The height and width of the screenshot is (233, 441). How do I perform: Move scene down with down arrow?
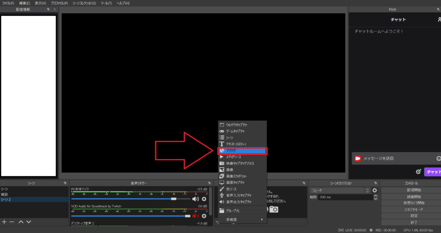pos(29,222)
